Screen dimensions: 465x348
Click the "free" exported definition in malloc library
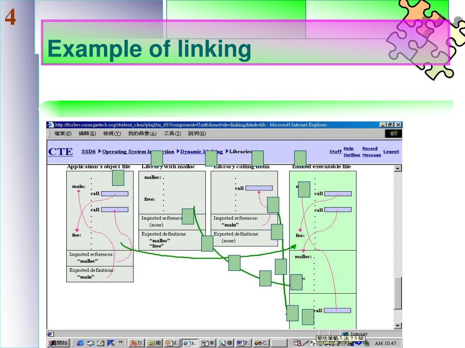(157, 246)
